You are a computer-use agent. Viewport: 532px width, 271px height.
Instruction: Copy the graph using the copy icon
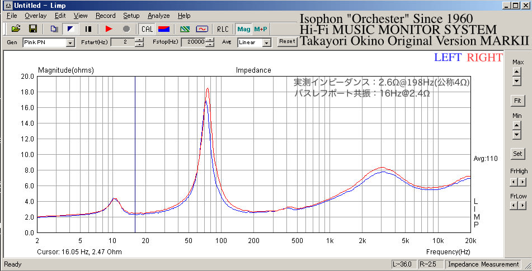(x=54, y=29)
